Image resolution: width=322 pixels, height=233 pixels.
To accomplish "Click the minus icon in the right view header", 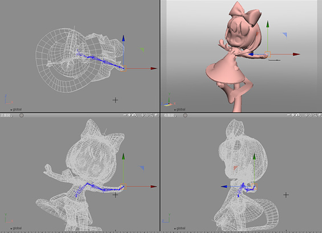I will click(289, 115).
